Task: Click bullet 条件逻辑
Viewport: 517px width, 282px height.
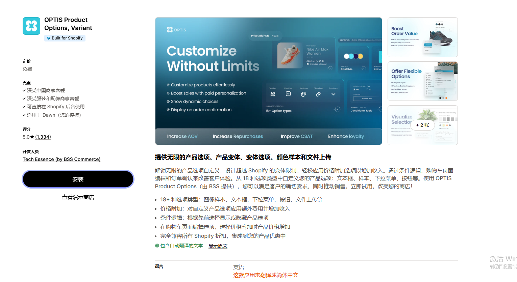Action: (215, 218)
